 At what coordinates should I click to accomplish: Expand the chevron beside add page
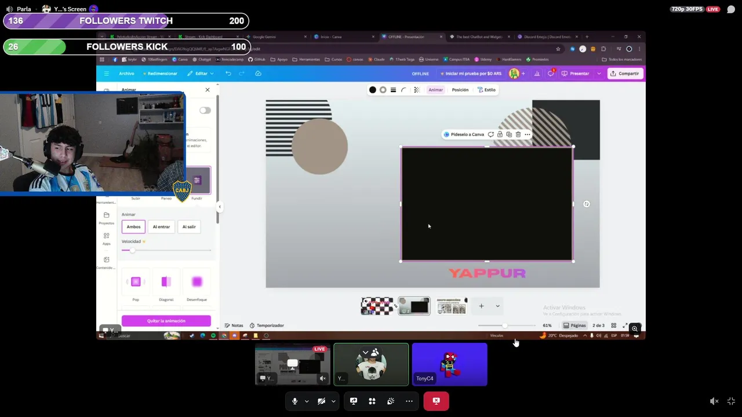pos(497,306)
